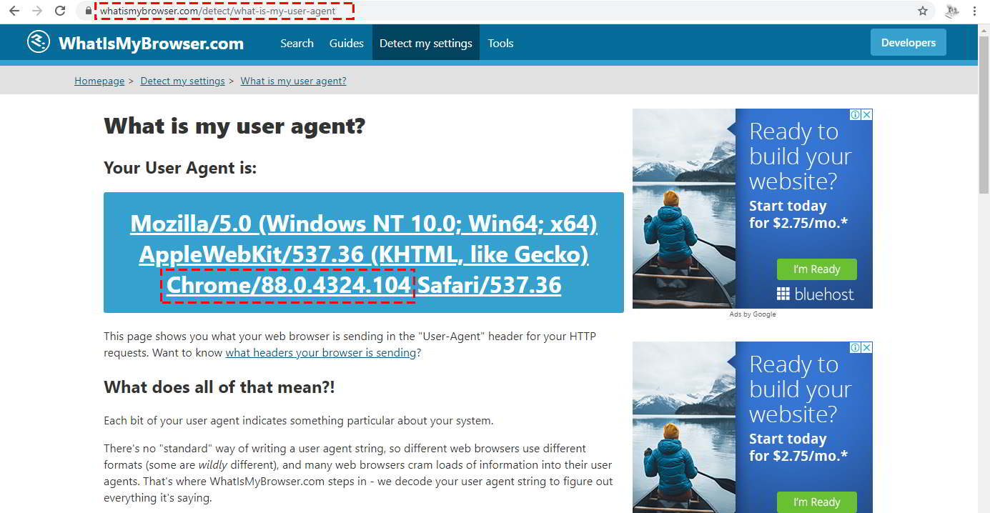Viewport: 990px width, 513px height.
Task: Click the What is my user agent? heading
Action: [x=234, y=126]
